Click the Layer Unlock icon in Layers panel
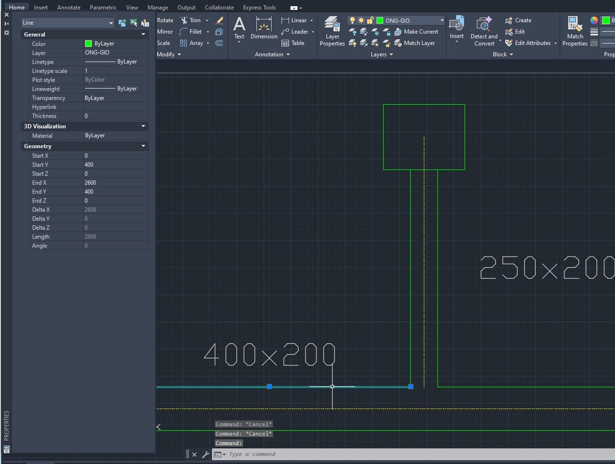This screenshot has width=615, height=464. coord(386,43)
